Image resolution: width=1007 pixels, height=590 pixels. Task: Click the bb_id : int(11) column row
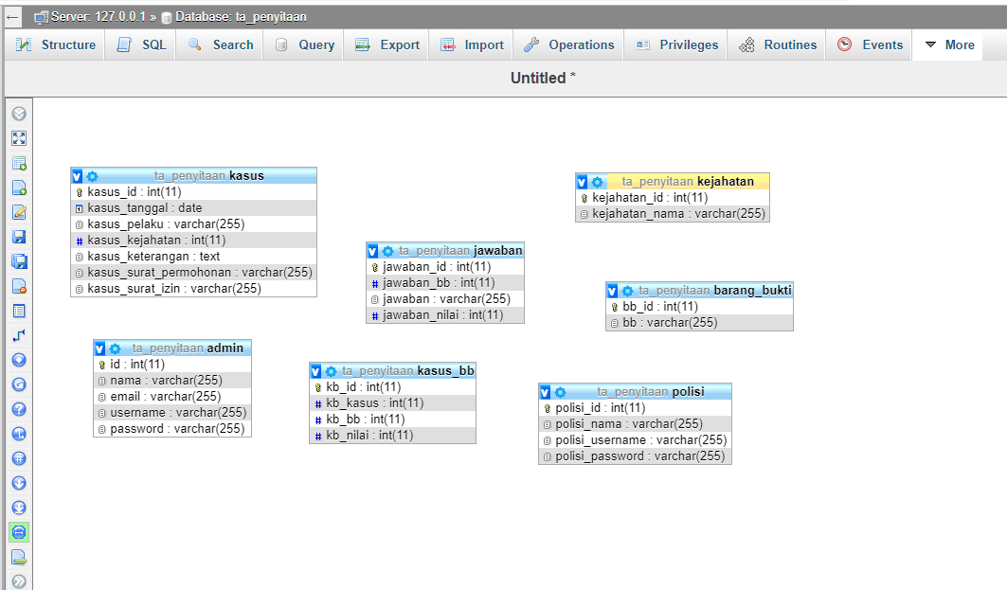[699, 307]
